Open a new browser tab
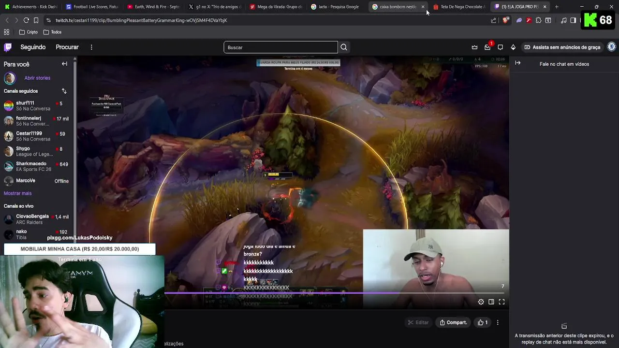Screen dimensions: 619x348 pyautogui.click(x=557, y=7)
